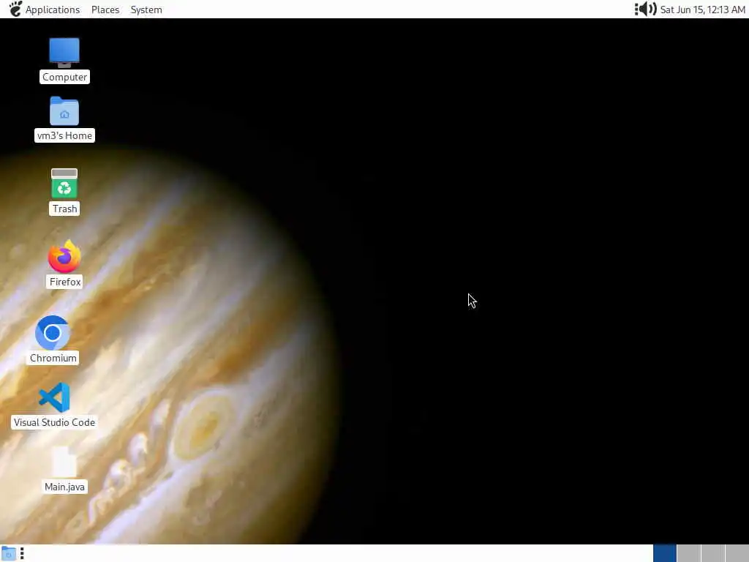749x562 pixels.
Task: Click the "Trash" label text
Action: coord(64,209)
